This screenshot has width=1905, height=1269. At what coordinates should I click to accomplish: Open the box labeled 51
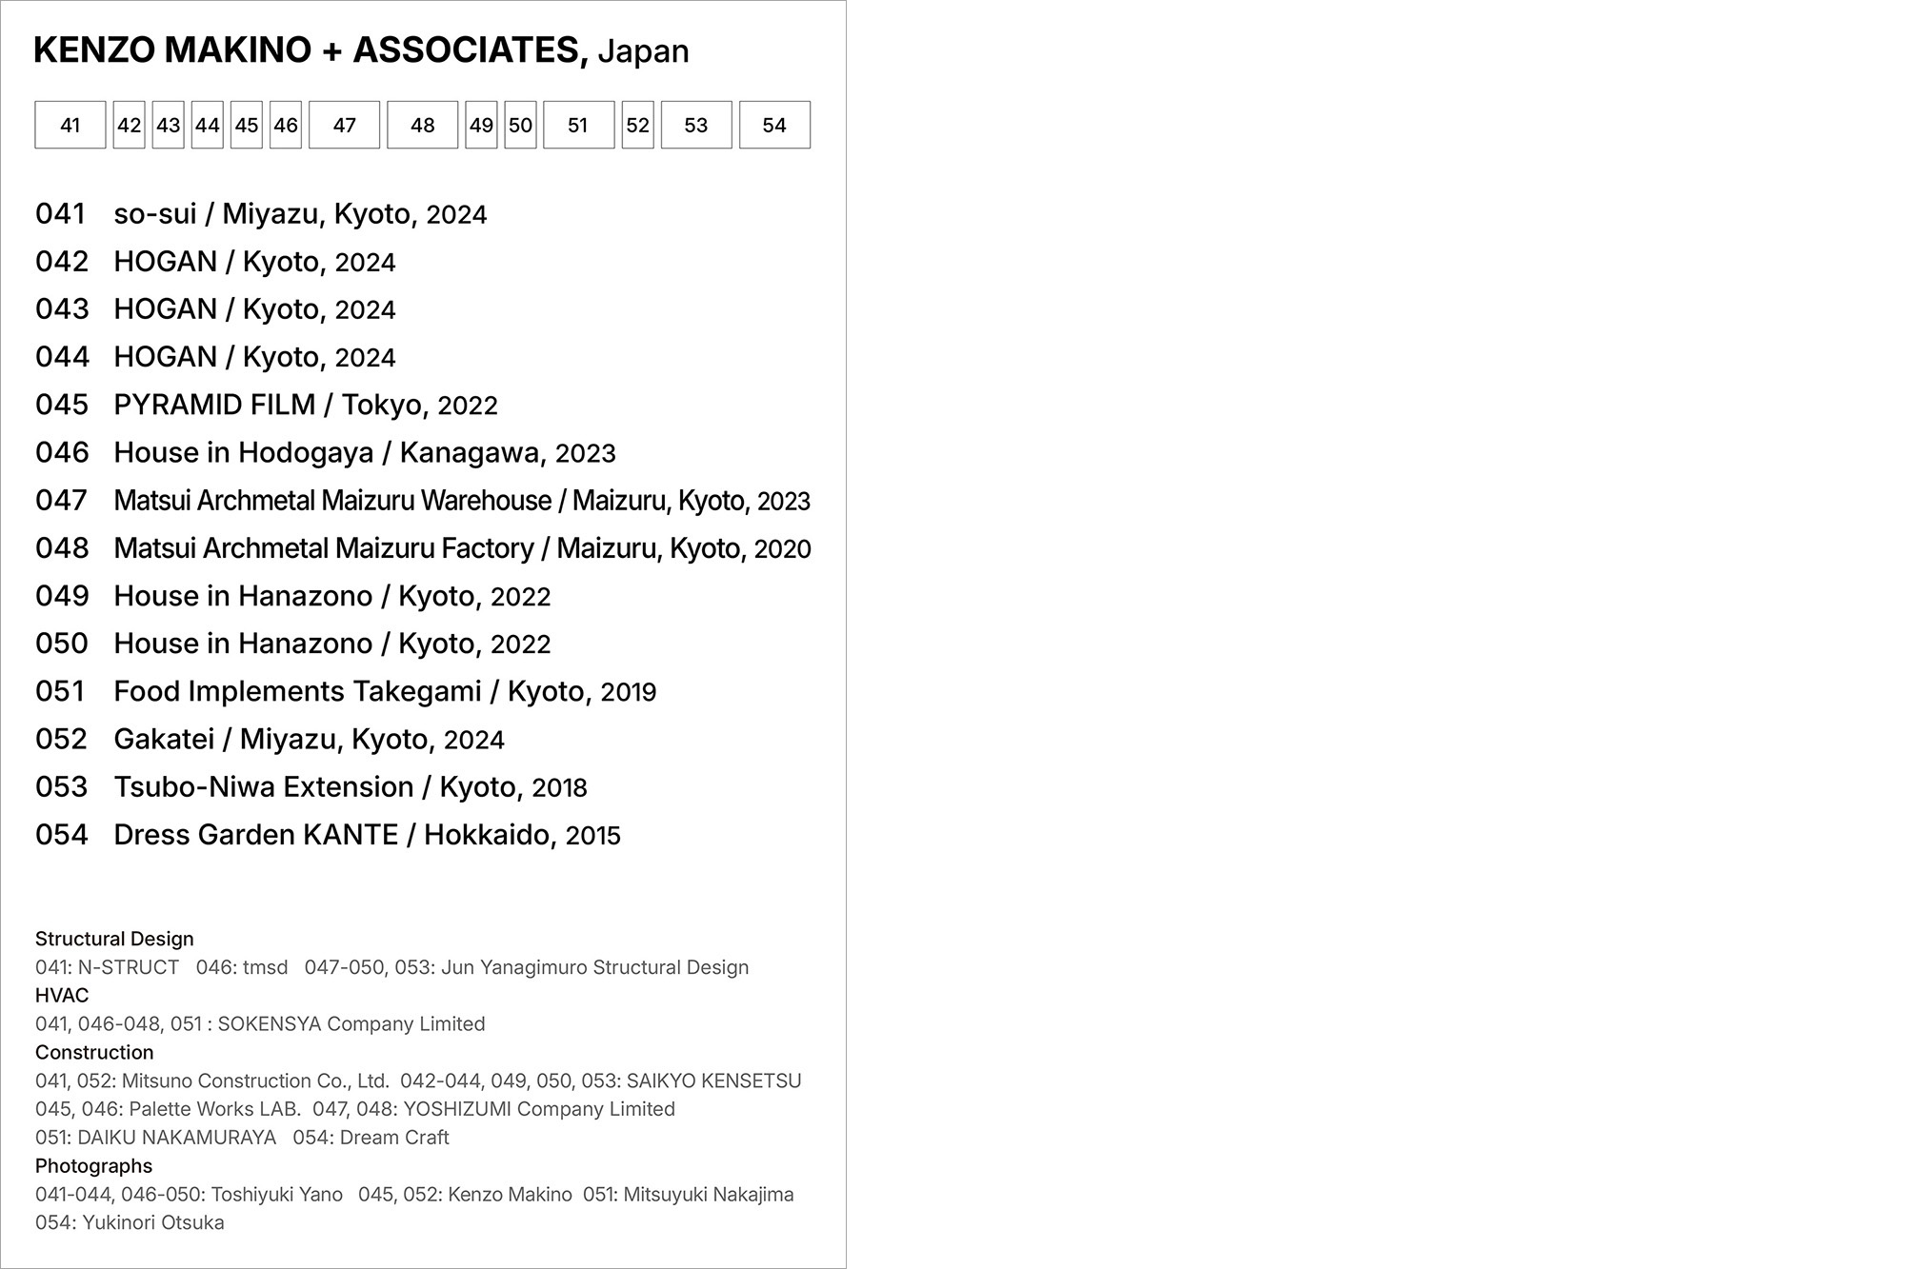click(x=578, y=125)
